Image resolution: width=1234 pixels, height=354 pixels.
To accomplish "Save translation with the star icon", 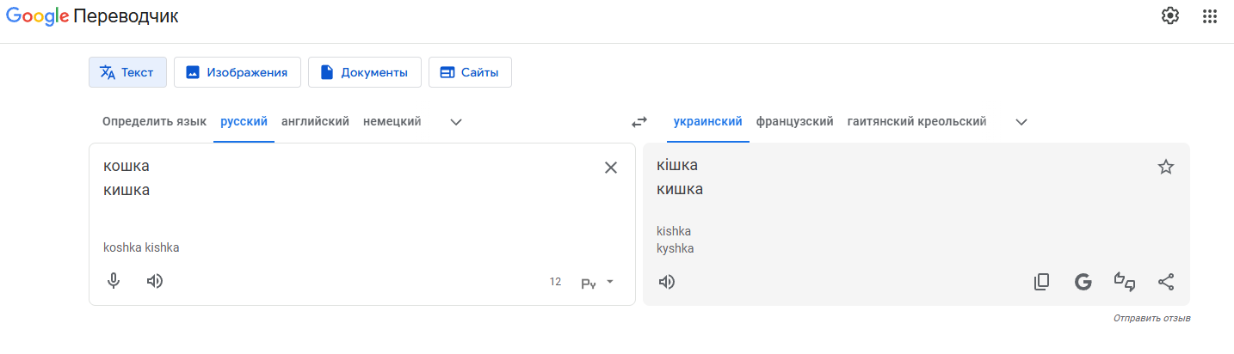I will click(1166, 167).
